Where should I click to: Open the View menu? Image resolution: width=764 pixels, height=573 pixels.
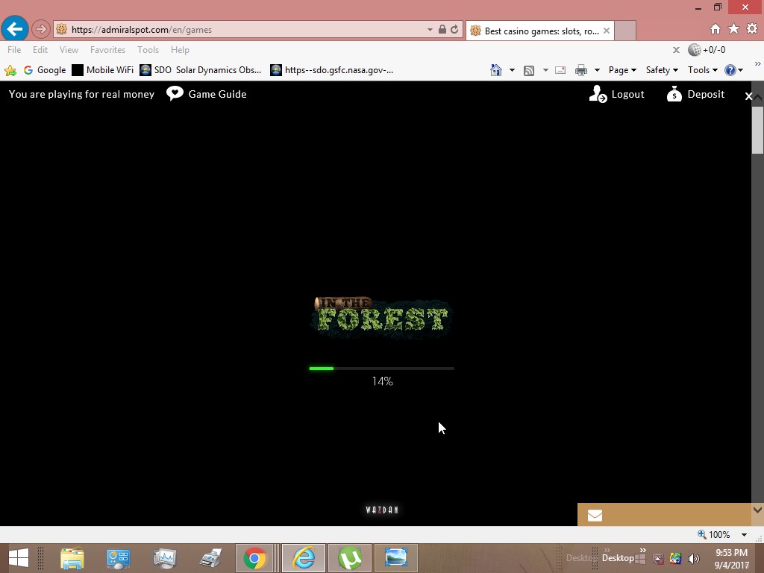(69, 50)
